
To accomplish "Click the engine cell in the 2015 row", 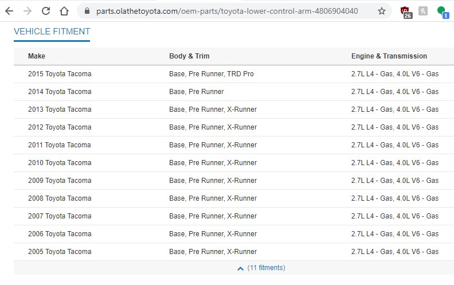I will (395, 74).
